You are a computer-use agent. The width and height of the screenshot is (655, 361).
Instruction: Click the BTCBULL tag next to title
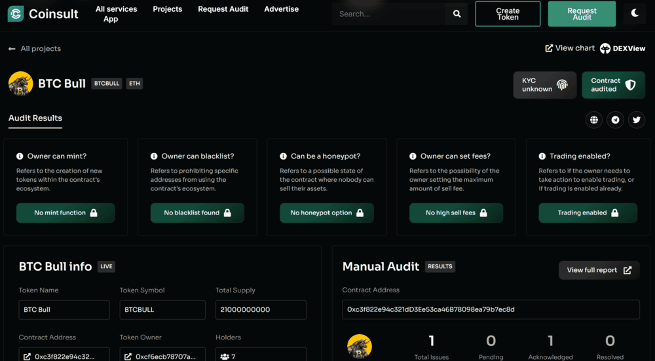pyautogui.click(x=107, y=83)
